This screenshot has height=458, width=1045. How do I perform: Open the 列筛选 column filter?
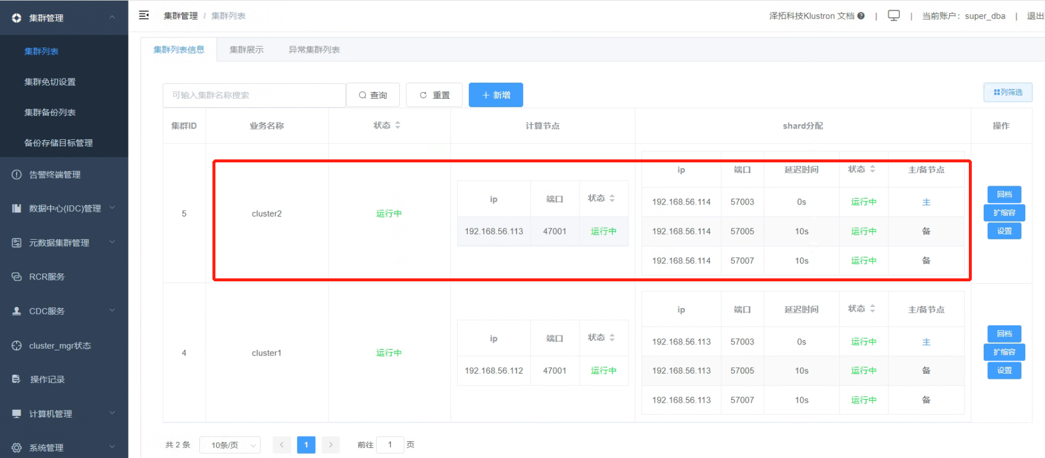tap(1008, 92)
